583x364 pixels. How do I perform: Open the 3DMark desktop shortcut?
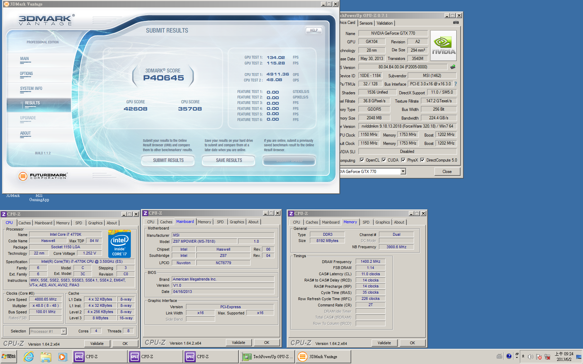click(x=13, y=196)
